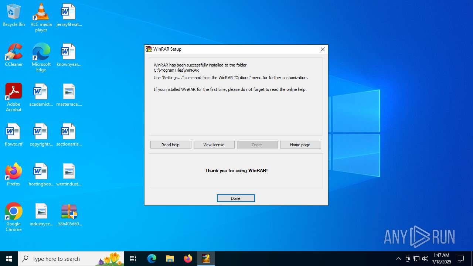This screenshot has width=473, height=266.
Task: Click the 'C:\Program Files\WinRAR' path text
Action: point(177,70)
